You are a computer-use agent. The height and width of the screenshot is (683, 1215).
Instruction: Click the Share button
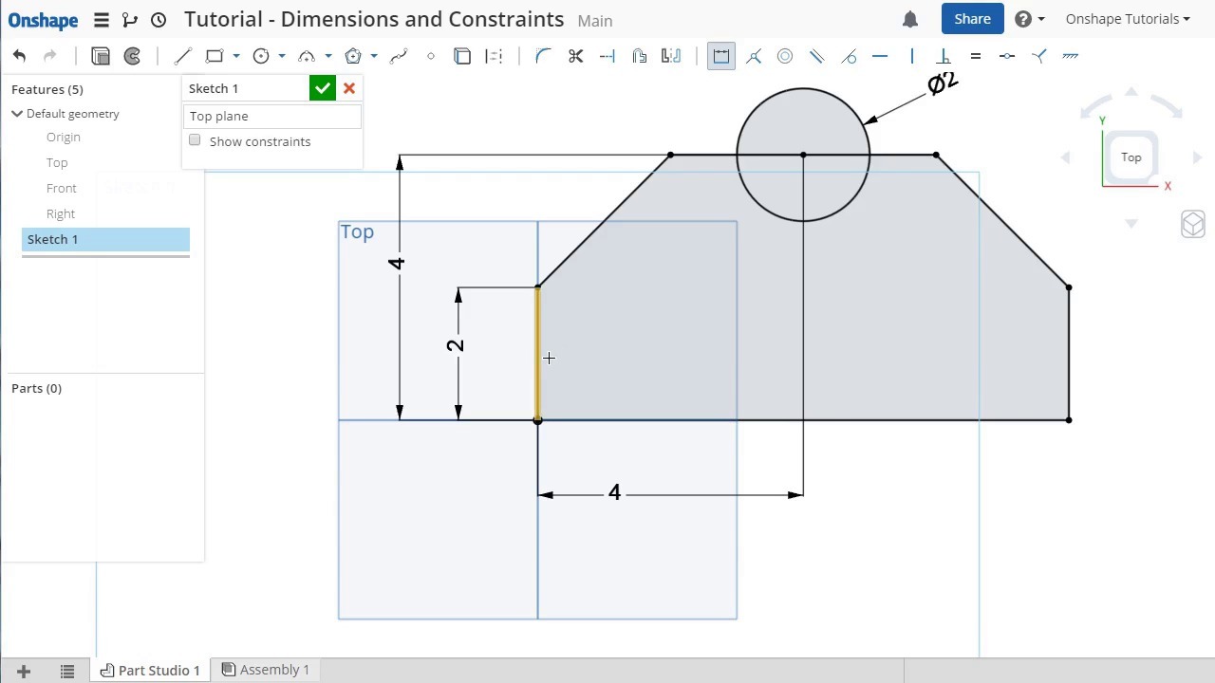[972, 19]
